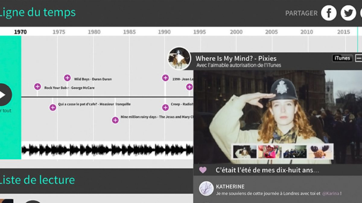The image size is (362, 203).
Task: Jump to 2000 on the timeline
Action: click(236, 32)
